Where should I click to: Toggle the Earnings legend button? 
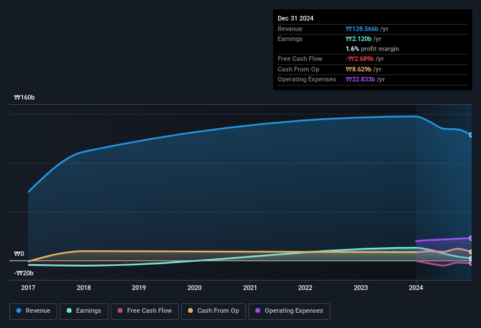click(84, 312)
